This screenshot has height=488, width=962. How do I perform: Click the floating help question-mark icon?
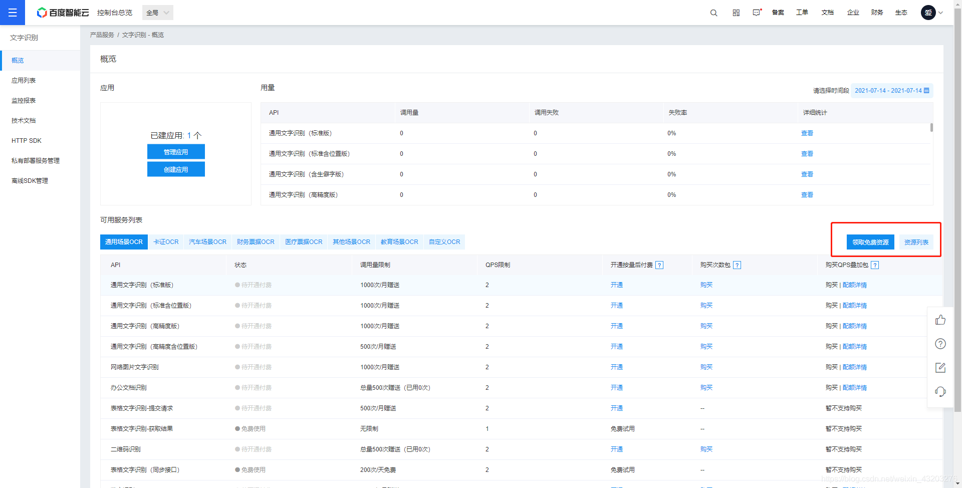pyautogui.click(x=940, y=344)
